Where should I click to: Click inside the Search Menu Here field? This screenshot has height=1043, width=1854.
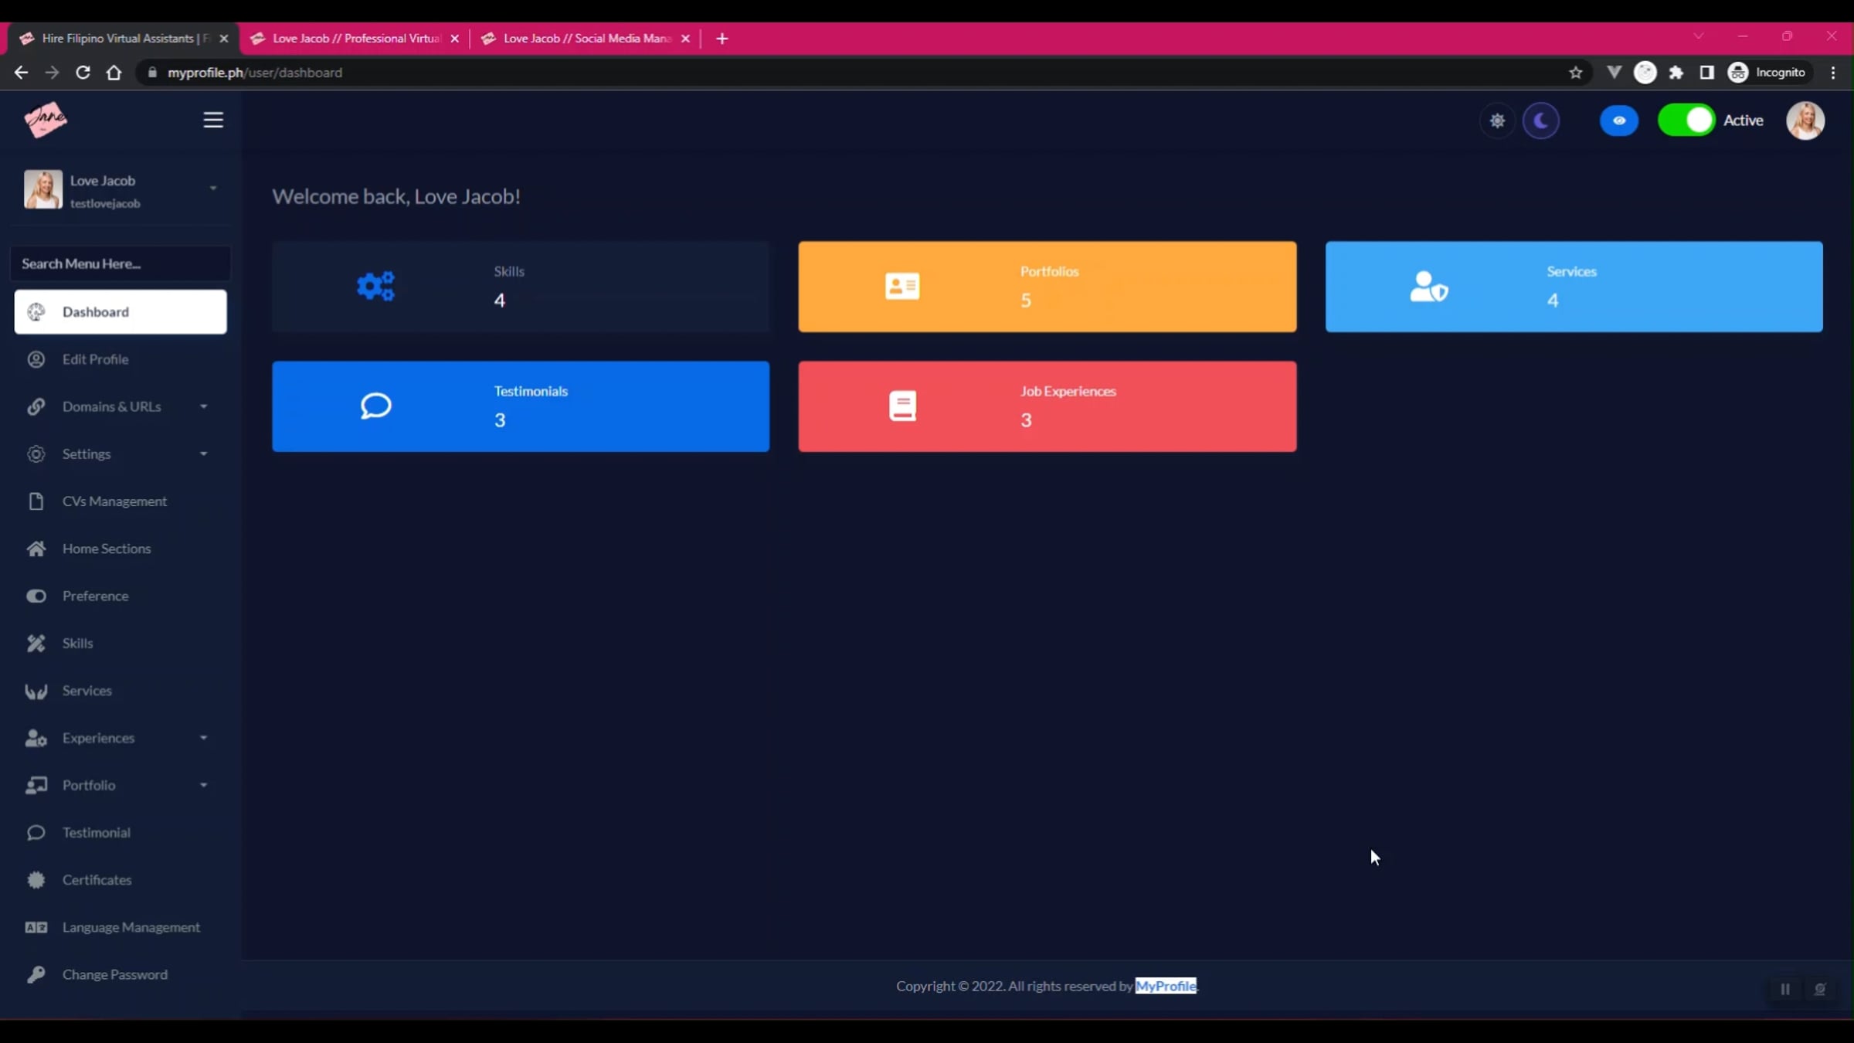120,263
